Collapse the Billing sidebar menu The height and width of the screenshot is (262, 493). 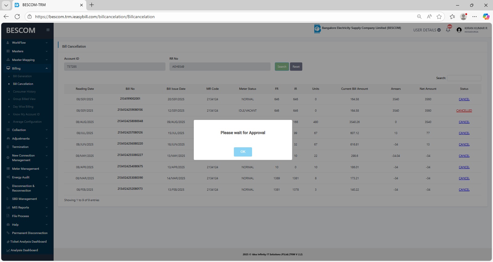[27, 69]
